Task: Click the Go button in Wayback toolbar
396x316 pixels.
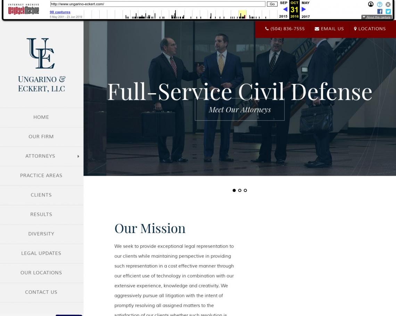Action: (272, 4)
